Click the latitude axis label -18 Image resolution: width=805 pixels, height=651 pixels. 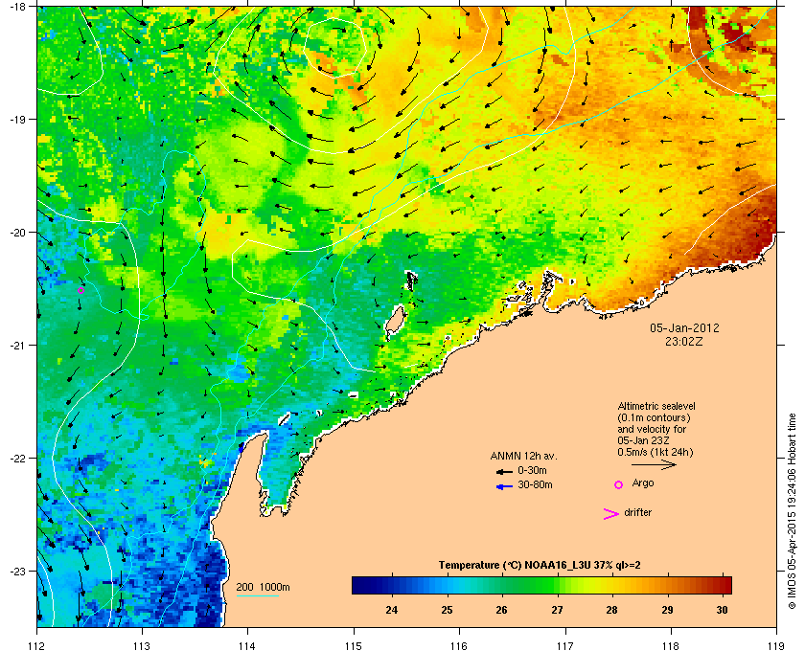(x=17, y=6)
